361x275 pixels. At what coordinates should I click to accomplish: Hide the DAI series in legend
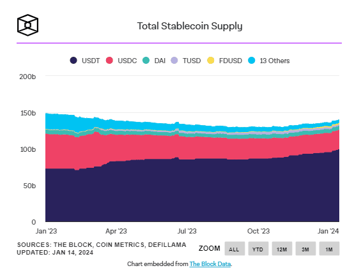click(154, 61)
